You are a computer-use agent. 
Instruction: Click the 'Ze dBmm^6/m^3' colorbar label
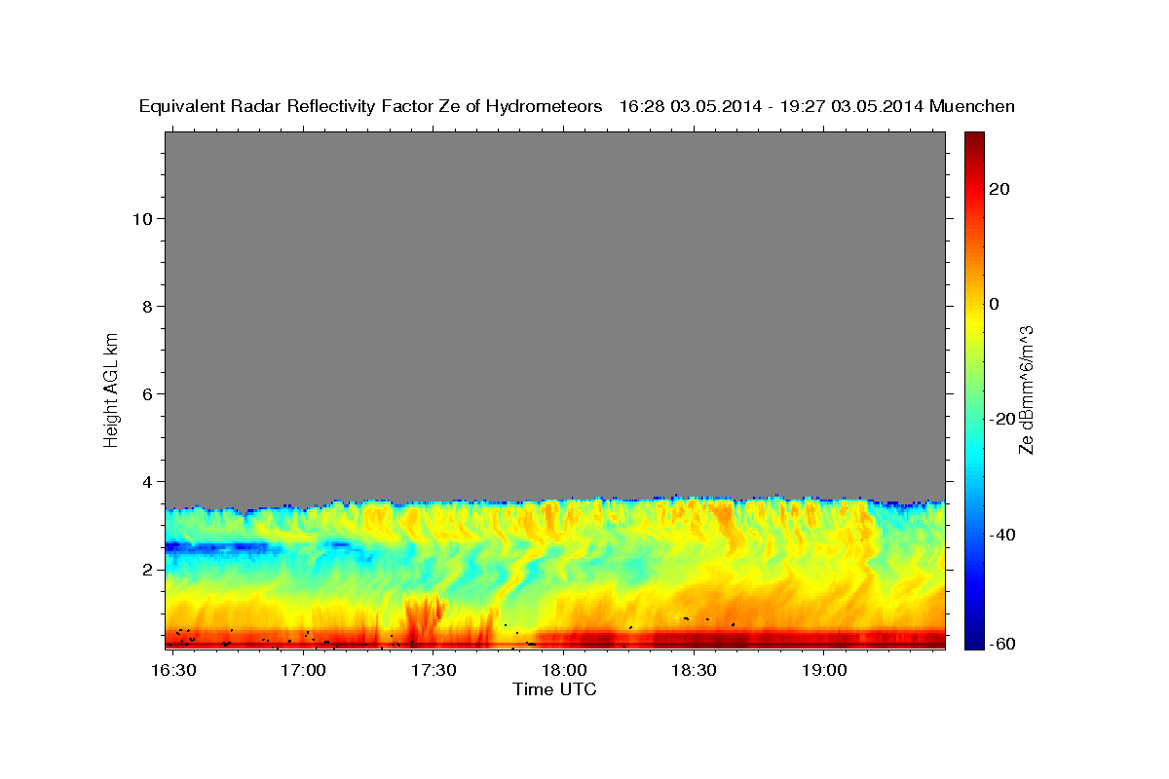click(1026, 389)
